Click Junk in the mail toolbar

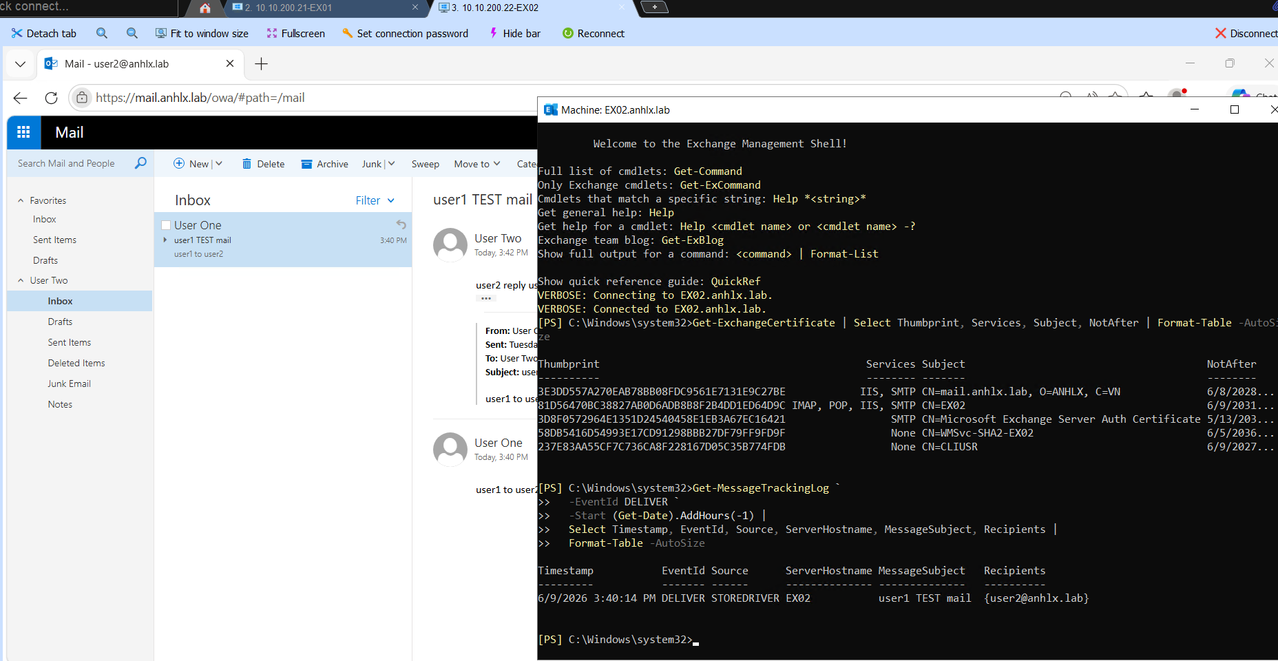(x=371, y=164)
